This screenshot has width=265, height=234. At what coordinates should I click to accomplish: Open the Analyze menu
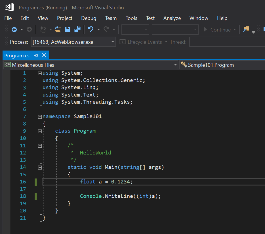tap(172, 18)
